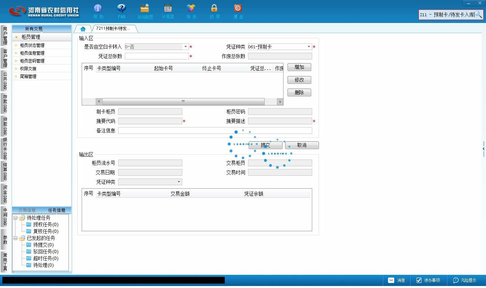Image resolution: width=486 pixels, height=288 pixels.
Task: Open 尾箱管理 menu entry
Action: tap(42, 76)
